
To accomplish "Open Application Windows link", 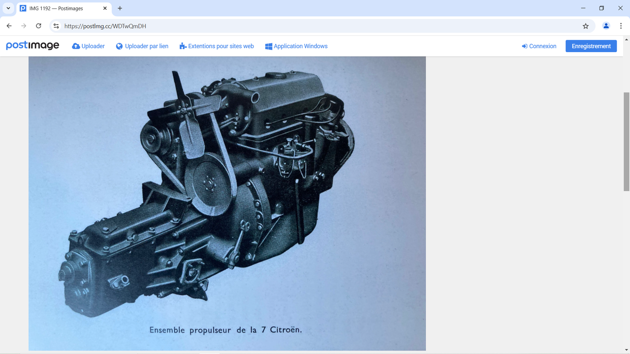I will point(296,46).
